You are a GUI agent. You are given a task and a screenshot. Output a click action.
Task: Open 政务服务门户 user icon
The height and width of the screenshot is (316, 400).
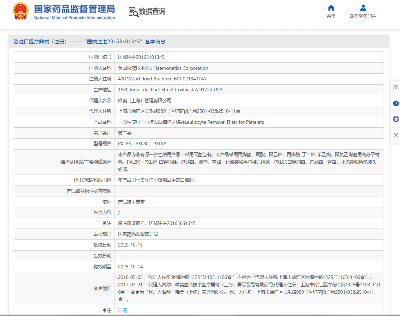point(363,8)
